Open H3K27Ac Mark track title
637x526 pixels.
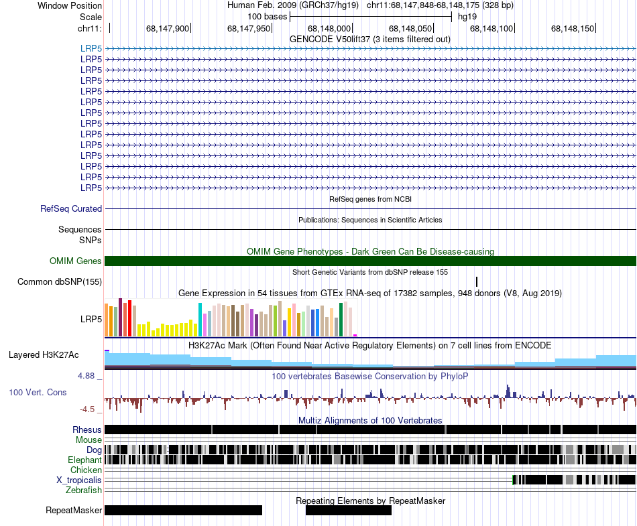pyautogui.click(x=370, y=345)
